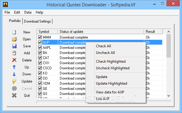
Task: Open the Edit menu
Action: coord(17,12)
